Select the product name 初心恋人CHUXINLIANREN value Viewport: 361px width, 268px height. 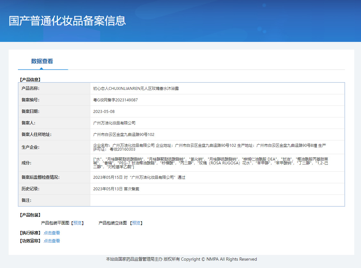point(136,89)
